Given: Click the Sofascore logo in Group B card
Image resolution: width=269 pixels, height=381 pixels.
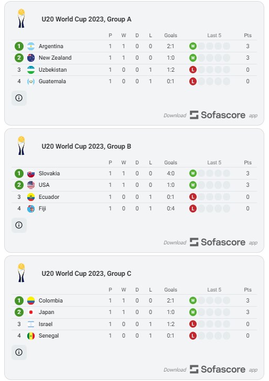Looking at the screenshot, I should (x=218, y=242).
